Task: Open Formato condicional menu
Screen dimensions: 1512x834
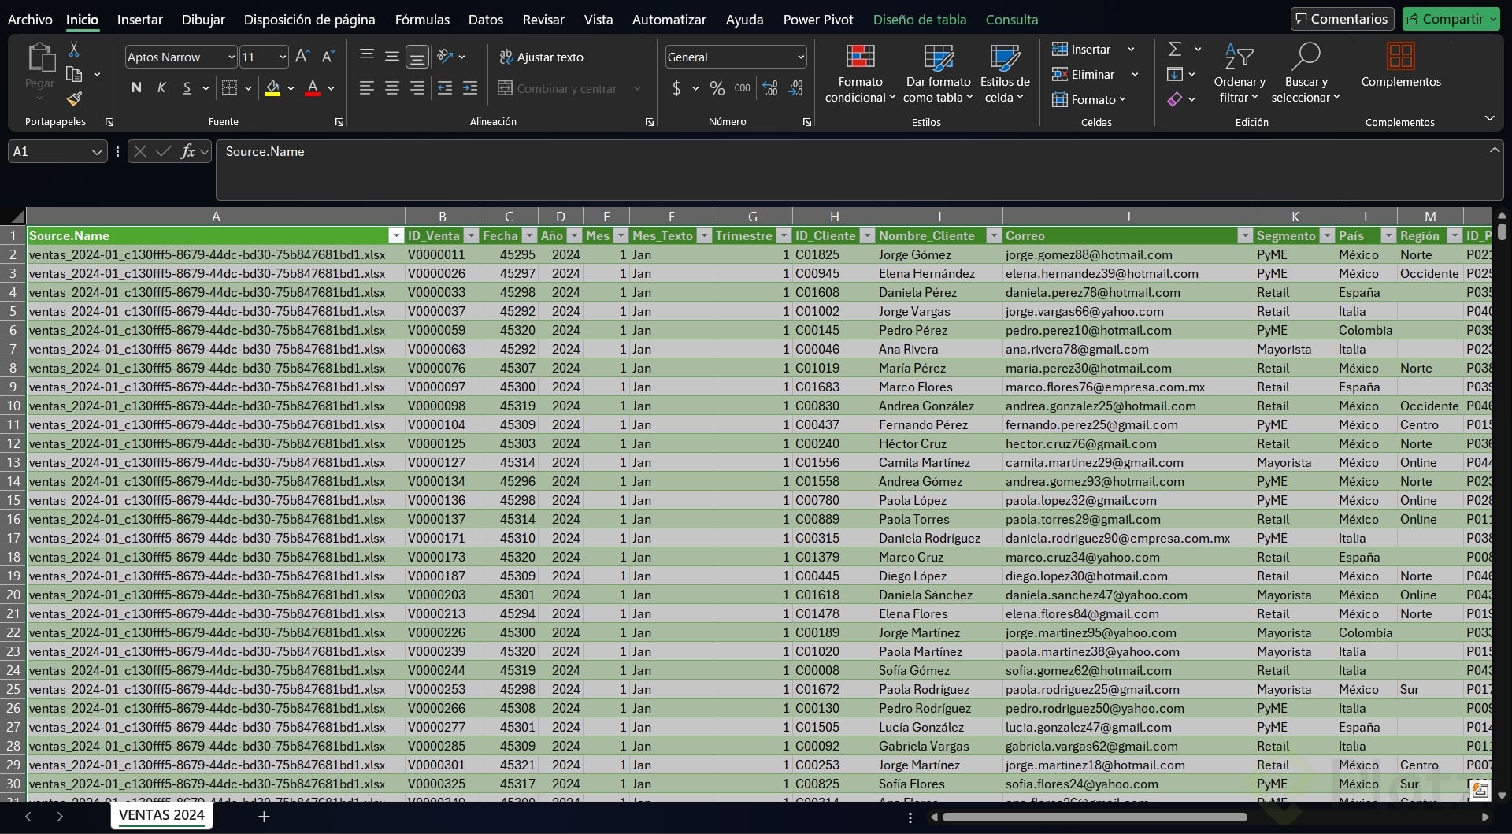Action: point(860,73)
